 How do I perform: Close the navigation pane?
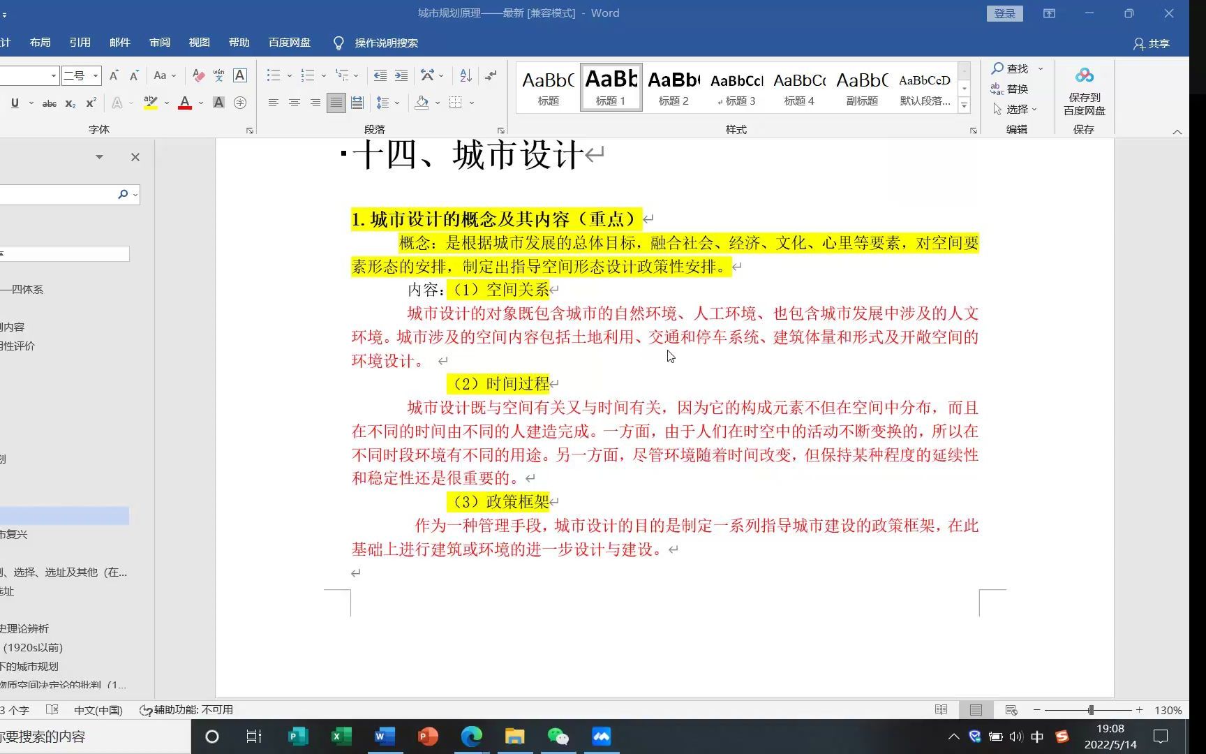tap(135, 157)
